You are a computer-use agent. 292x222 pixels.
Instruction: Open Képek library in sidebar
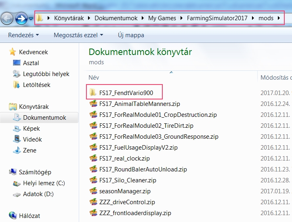[x=31, y=129]
